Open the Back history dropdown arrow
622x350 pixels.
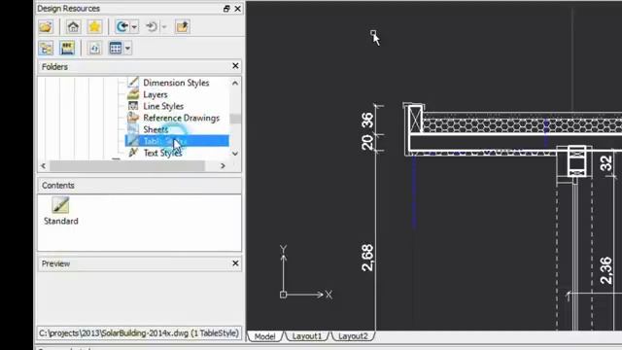click(x=134, y=27)
